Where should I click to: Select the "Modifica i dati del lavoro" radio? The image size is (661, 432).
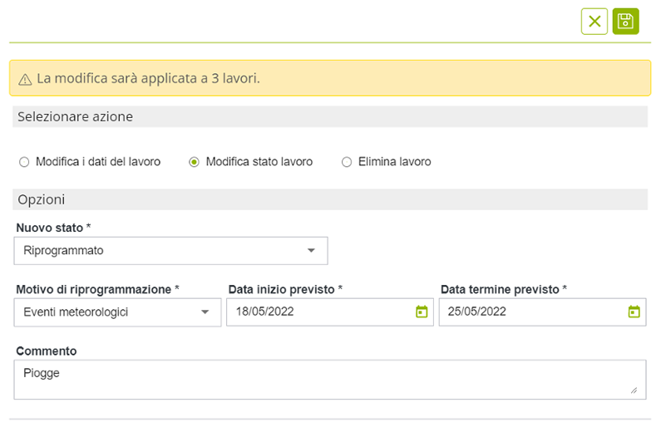tap(24, 162)
